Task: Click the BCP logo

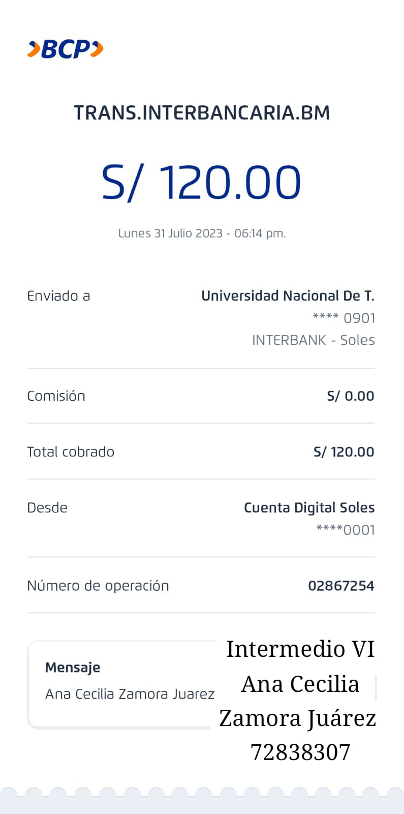Action: click(65, 49)
